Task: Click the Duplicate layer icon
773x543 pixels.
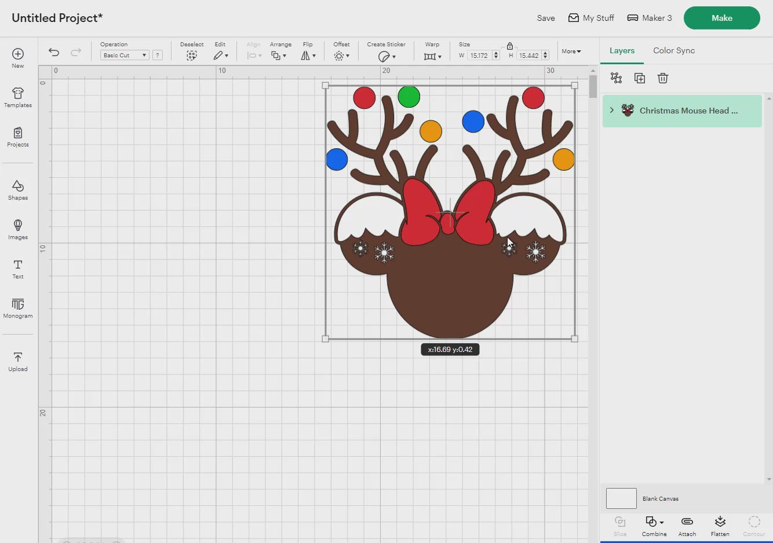Action: [x=640, y=78]
